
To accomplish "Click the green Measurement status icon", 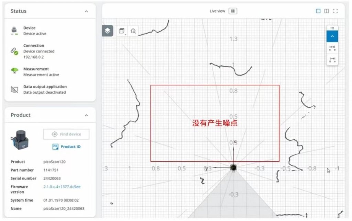I will tap(14, 71).
